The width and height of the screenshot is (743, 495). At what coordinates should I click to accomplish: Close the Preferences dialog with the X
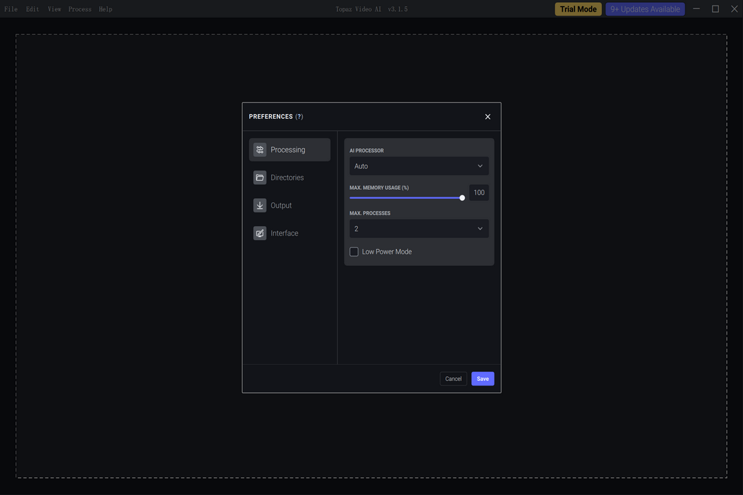[487, 116]
